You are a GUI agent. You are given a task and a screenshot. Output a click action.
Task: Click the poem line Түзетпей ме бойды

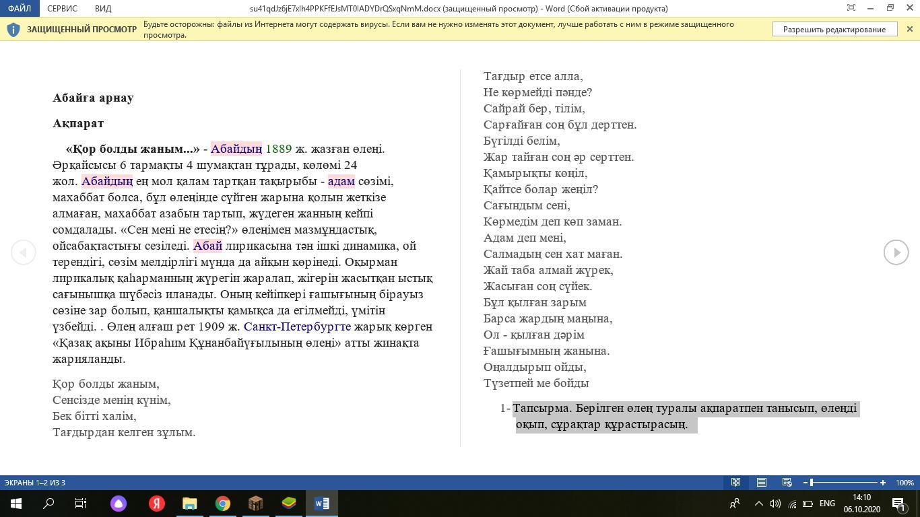click(x=536, y=383)
